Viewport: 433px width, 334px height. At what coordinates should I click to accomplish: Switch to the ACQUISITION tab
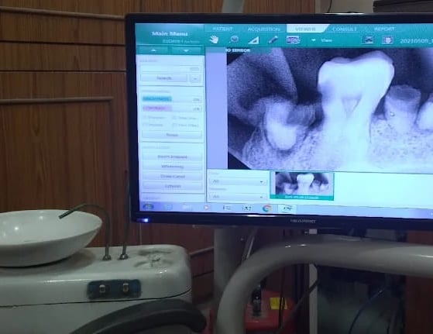point(263,29)
